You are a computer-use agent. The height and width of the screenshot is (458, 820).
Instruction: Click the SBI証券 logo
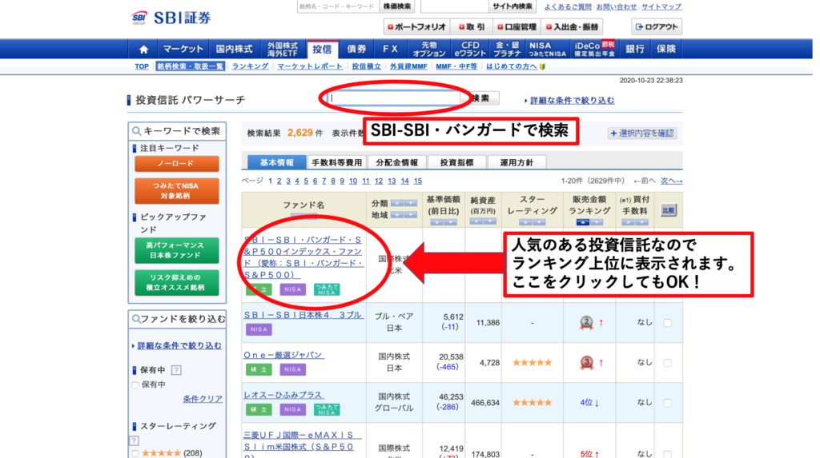[x=171, y=18]
